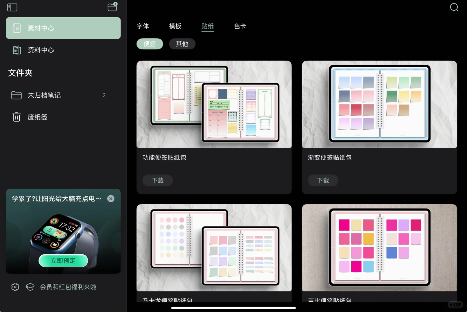Open the 芭比便签贴纸包 preview thumbnail
467x312 pixels.
point(379,248)
